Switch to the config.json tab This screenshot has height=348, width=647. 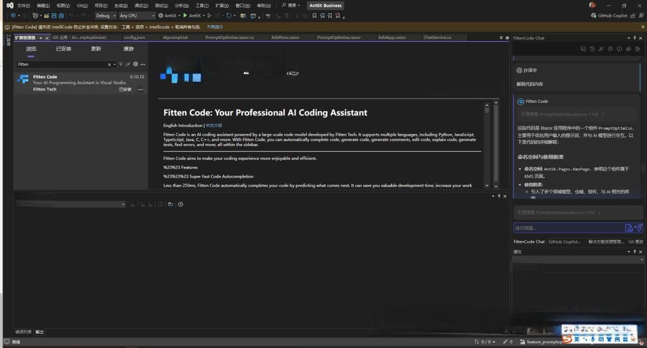tap(134, 38)
